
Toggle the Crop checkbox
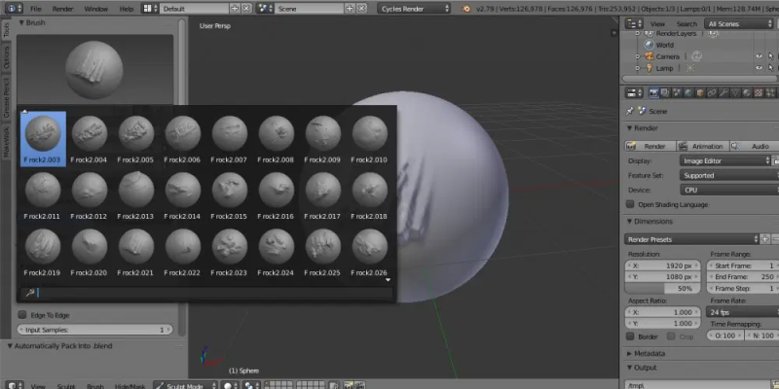671,336
